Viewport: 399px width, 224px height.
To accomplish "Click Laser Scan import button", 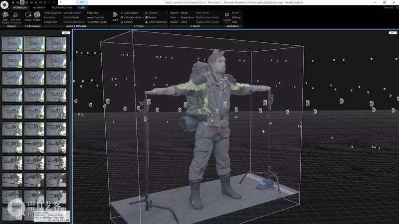I will (x=49, y=17).
